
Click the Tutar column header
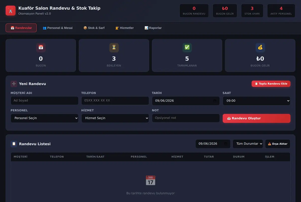tap(209, 157)
